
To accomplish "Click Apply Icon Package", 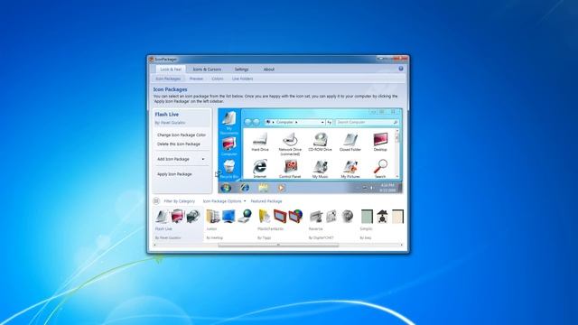I will 174,174.
